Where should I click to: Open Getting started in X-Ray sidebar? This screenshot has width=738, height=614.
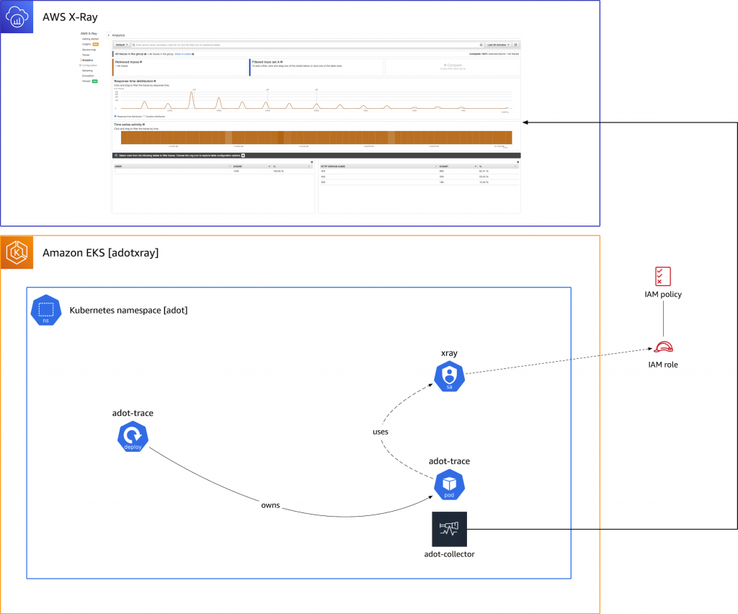coord(90,39)
